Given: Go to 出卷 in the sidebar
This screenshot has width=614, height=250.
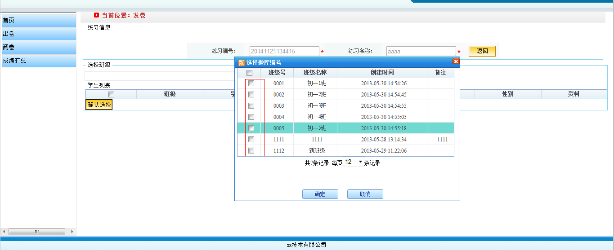Looking at the screenshot, I should tap(39, 34).
